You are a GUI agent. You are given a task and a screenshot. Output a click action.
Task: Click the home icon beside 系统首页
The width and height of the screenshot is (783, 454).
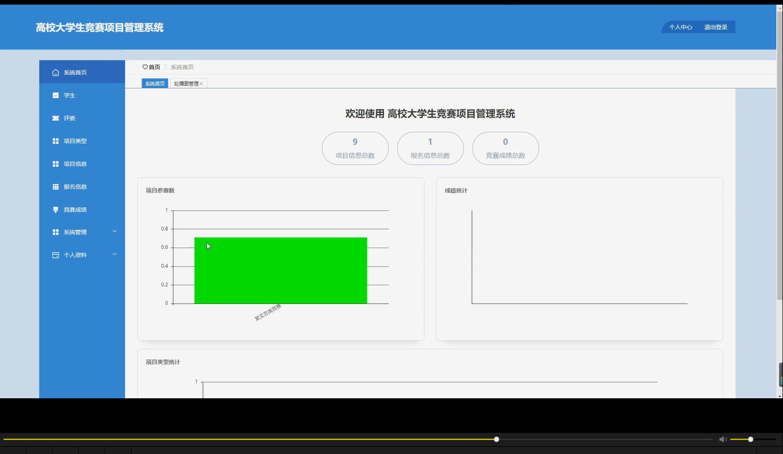55,72
